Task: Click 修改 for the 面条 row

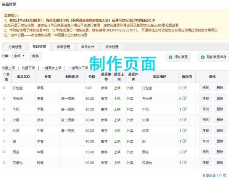Action: pos(206,152)
